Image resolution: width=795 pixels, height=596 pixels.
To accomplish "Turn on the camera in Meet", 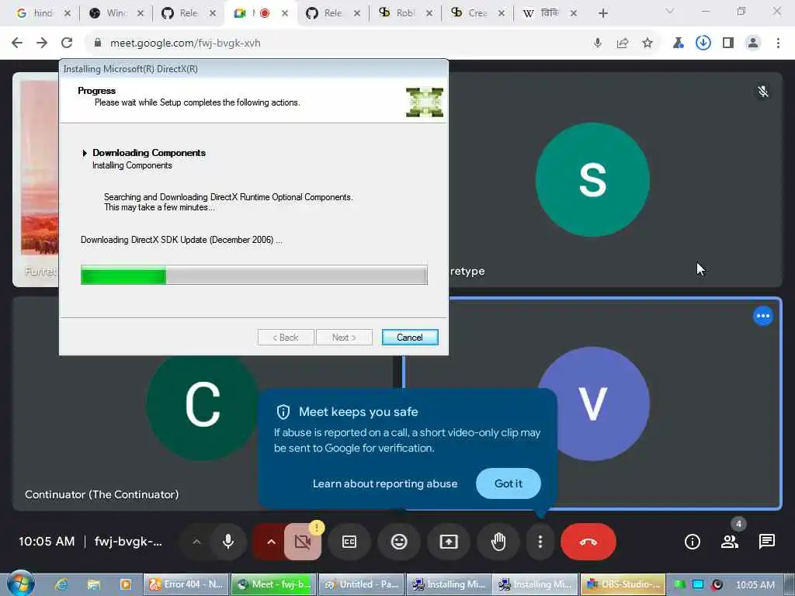I will 303,542.
